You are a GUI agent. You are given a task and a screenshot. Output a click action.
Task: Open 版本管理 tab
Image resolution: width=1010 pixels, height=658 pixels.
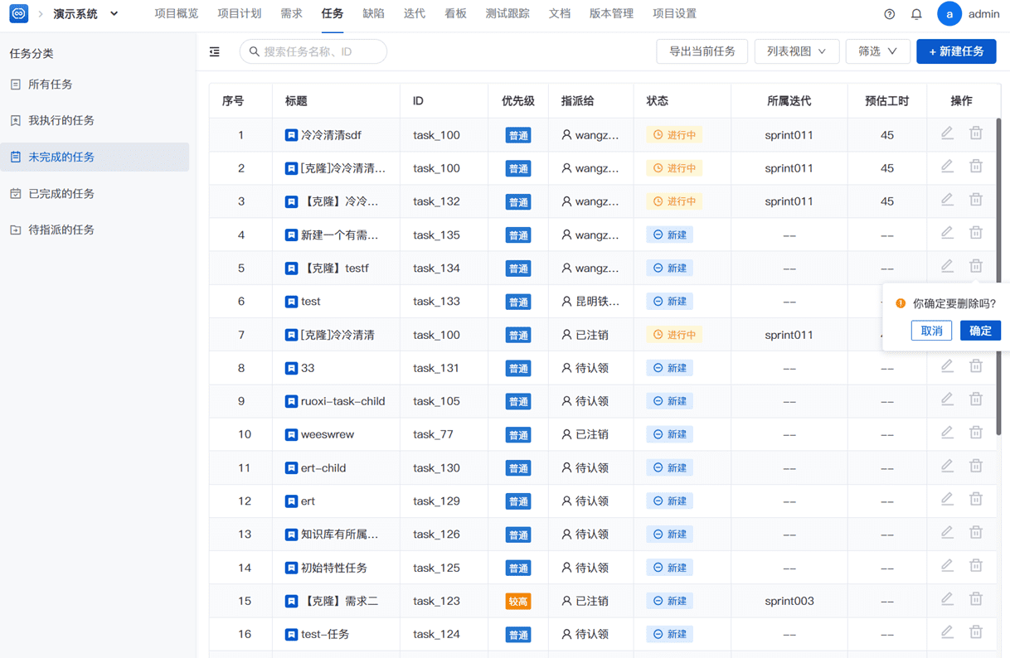[611, 14]
